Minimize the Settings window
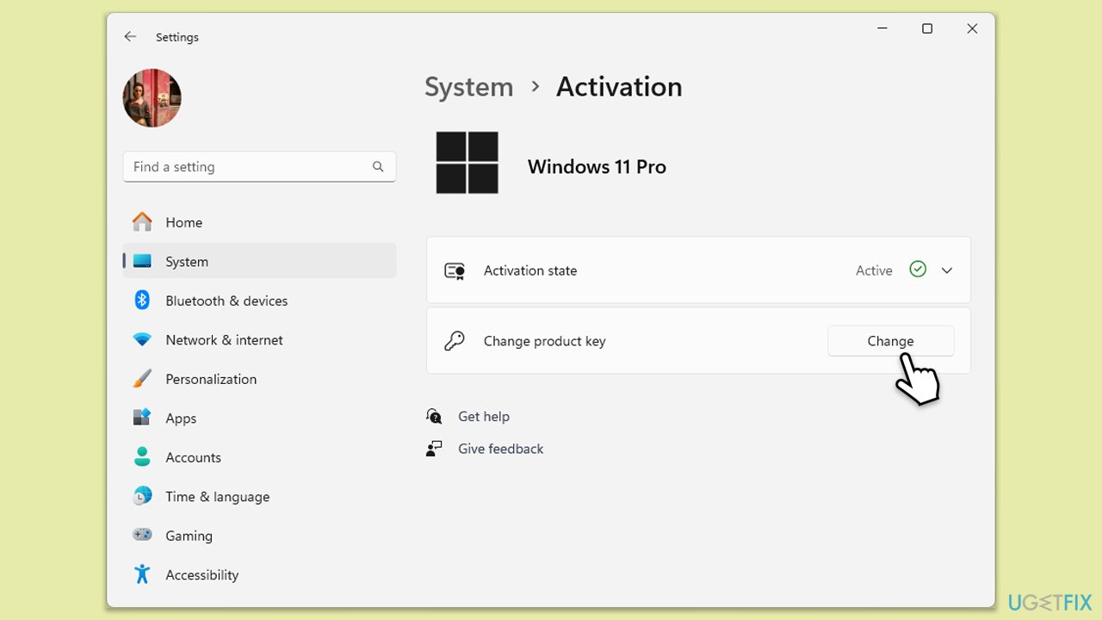The height and width of the screenshot is (620, 1102). (x=882, y=28)
